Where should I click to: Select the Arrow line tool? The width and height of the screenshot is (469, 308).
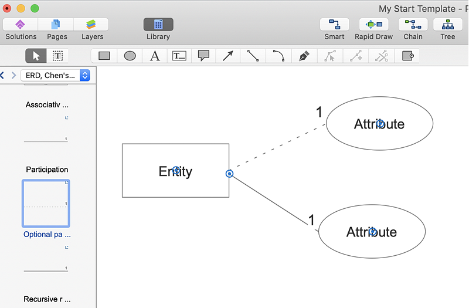click(x=228, y=56)
